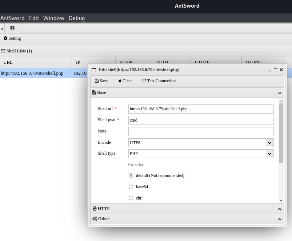Click Test Connection

(159, 81)
